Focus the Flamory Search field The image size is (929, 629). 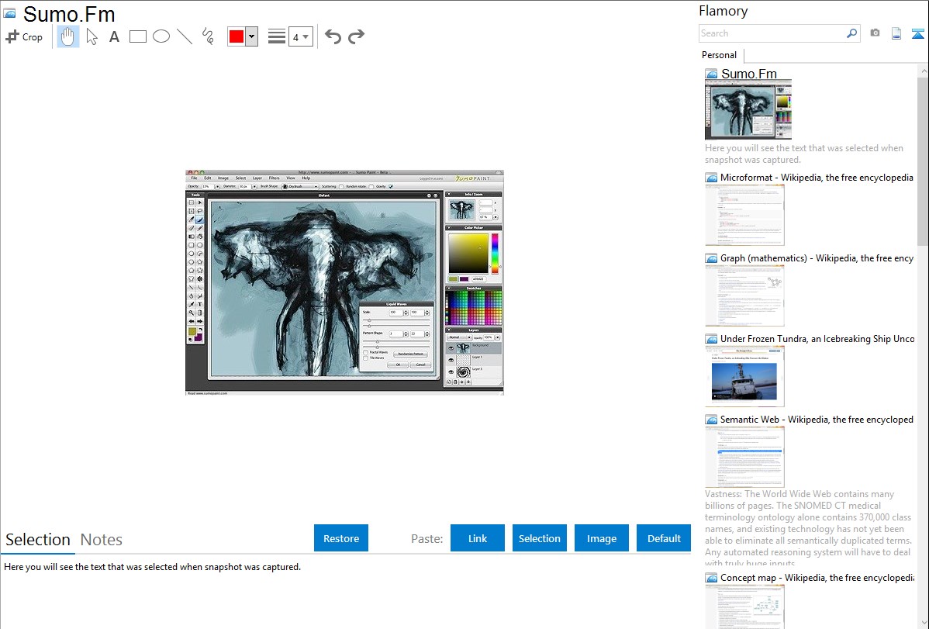(x=772, y=33)
